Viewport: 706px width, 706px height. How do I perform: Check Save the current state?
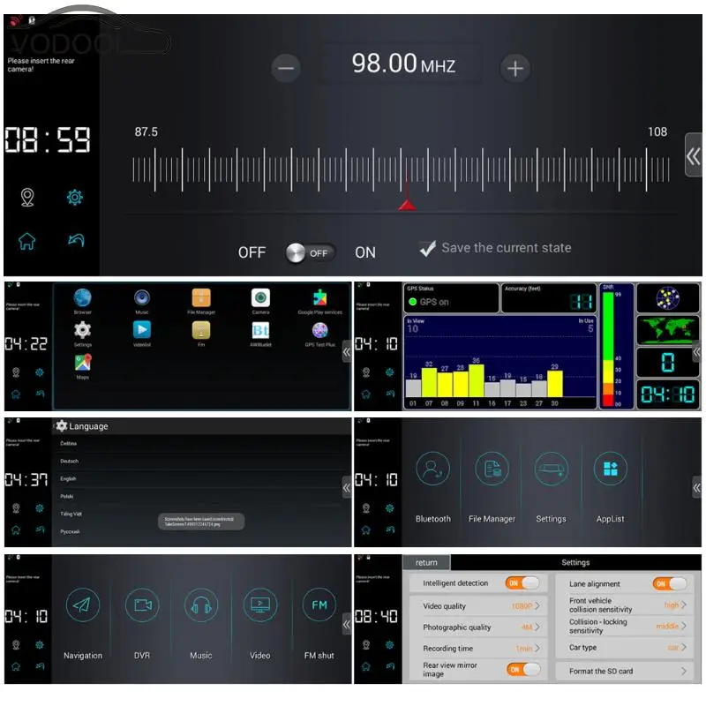pos(495,248)
